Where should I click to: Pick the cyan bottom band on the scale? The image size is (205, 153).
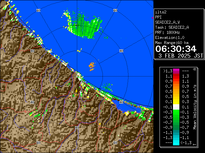click(176, 142)
